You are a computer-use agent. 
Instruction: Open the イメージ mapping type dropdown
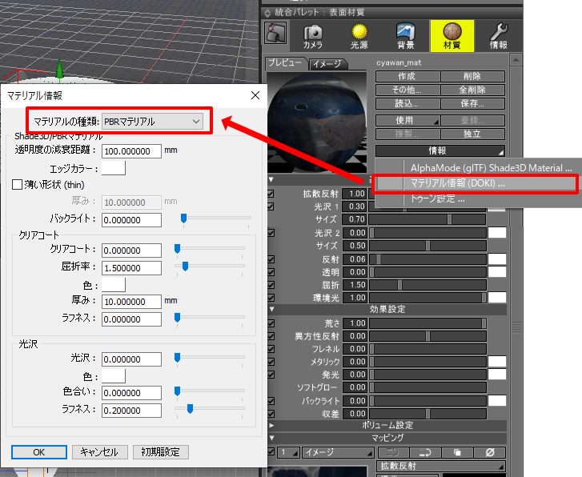(x=338, y=452)
